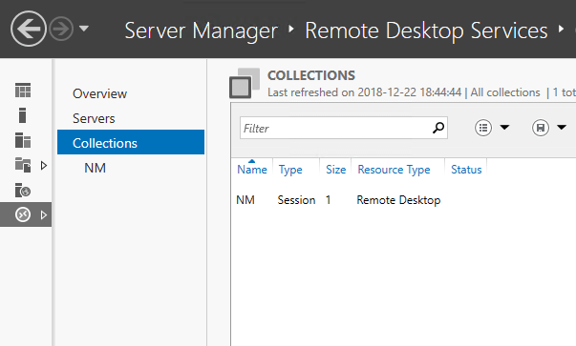Open the IIS sidebar icon
This screenshot has width=576, height=346.
pos(23,190)
